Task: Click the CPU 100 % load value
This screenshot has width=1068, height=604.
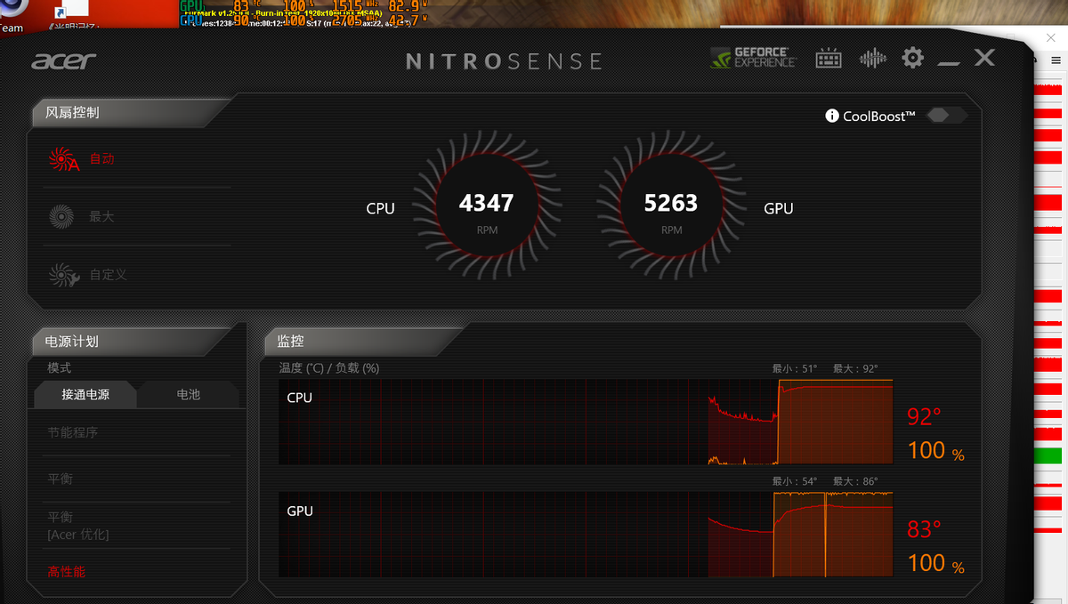Action: [935, 450]
